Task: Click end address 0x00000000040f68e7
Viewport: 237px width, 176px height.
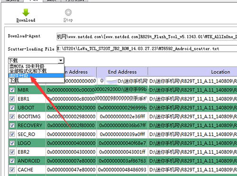Action: pyautogui.click(x=122, y=143)
